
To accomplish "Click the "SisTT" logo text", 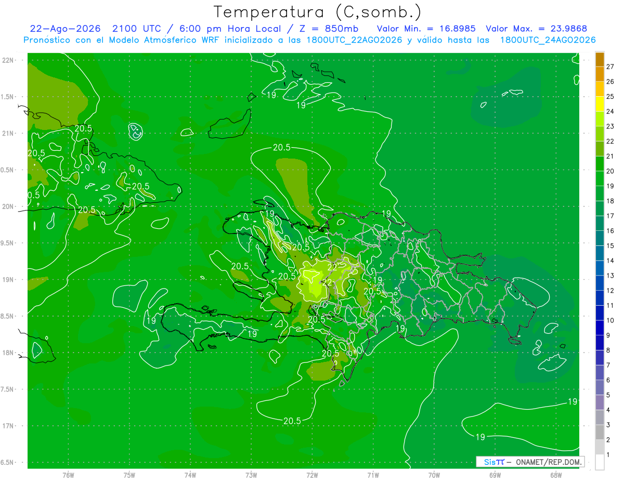I will point(494,462).
